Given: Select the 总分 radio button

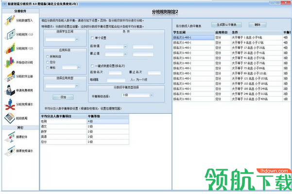Looking at the screenshot, I should coord(48,62).
